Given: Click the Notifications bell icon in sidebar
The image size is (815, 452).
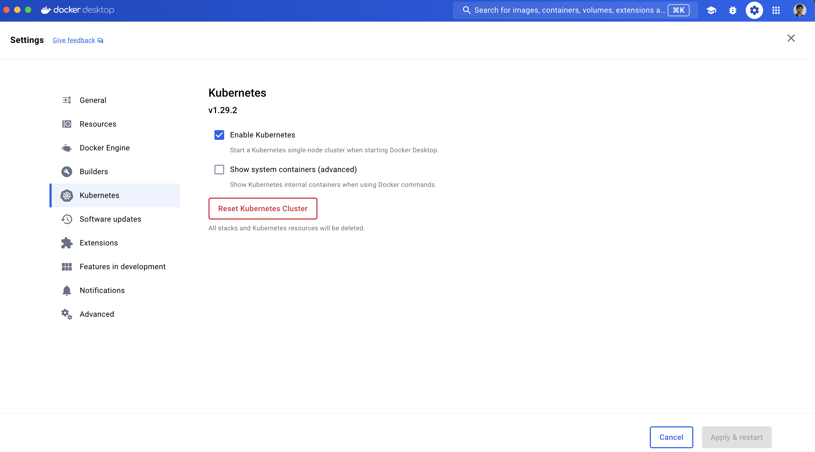Looking at the screenshot, I should pos(67,290).
